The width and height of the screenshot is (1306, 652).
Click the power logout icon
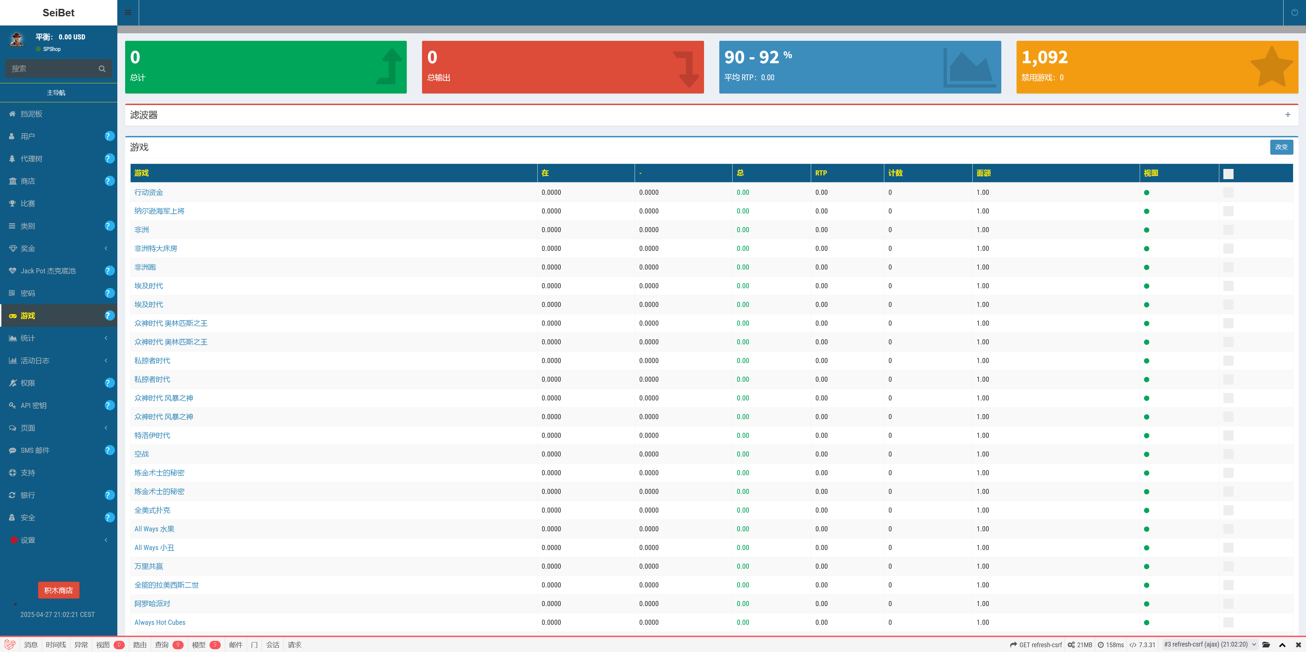(x=1294, y=13)
